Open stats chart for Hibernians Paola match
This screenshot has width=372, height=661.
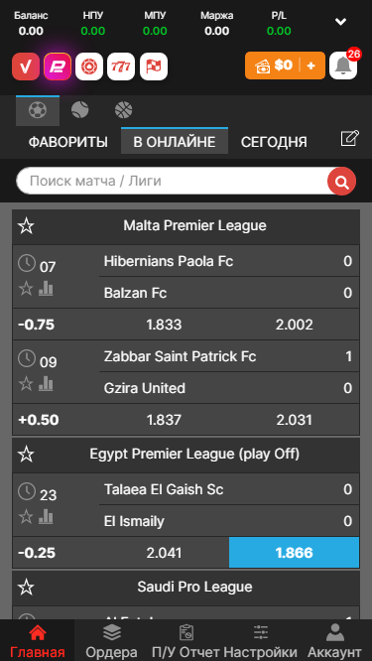point(46,289)
